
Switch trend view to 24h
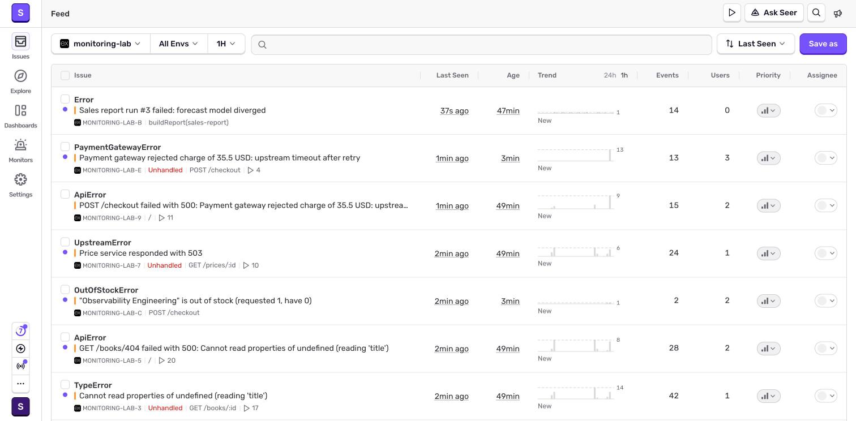pos(610,75)
